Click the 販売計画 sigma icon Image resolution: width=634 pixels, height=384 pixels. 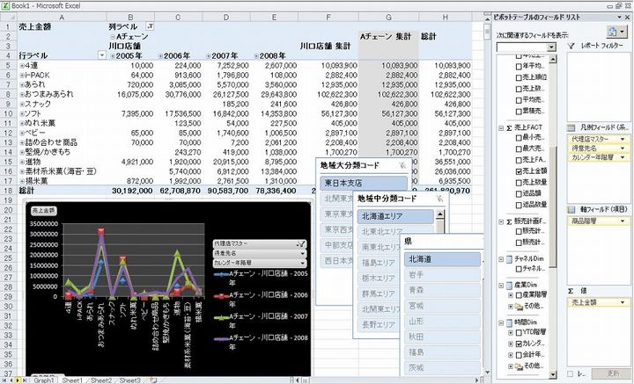coord(510,221)
